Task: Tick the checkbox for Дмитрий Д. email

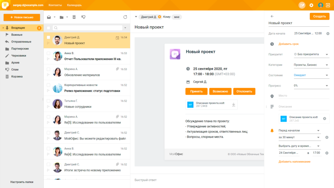Action: 49,37
